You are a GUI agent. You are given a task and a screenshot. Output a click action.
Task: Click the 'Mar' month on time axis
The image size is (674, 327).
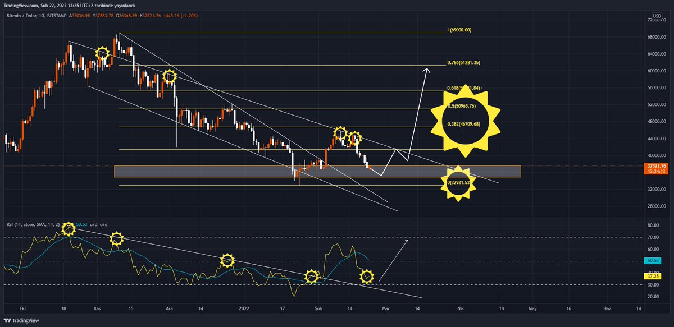(385, 308)
